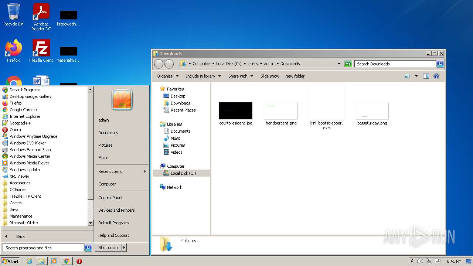Expand the Microsoft Office folder

click(x=24, y=223)
